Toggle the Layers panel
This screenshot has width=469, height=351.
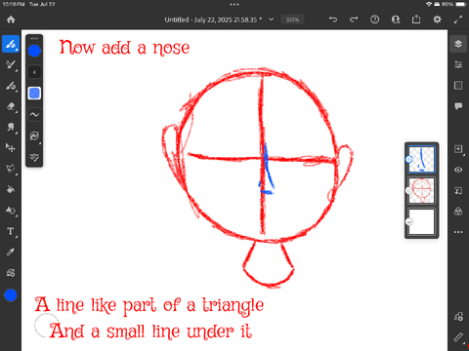(x=458, y=44)
